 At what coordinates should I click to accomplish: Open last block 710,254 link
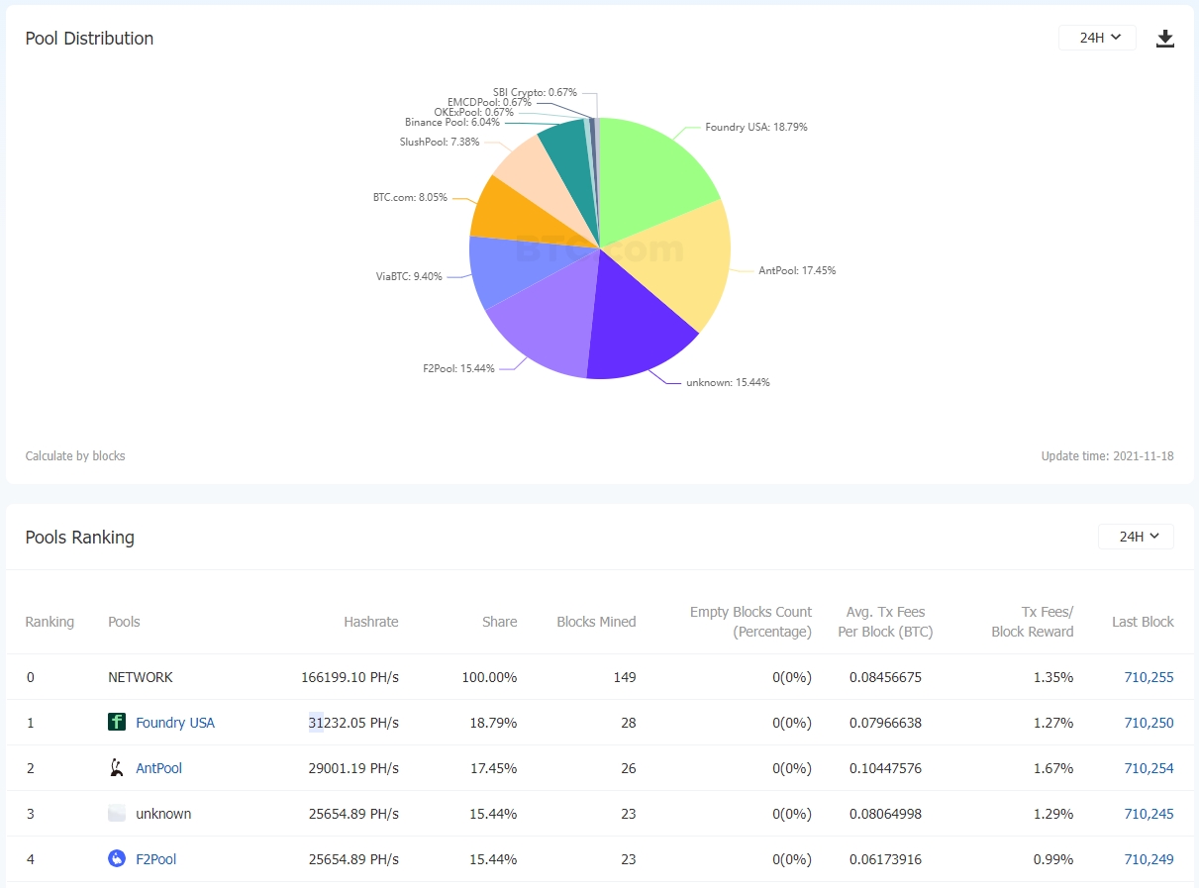[x=1149, y=768]
